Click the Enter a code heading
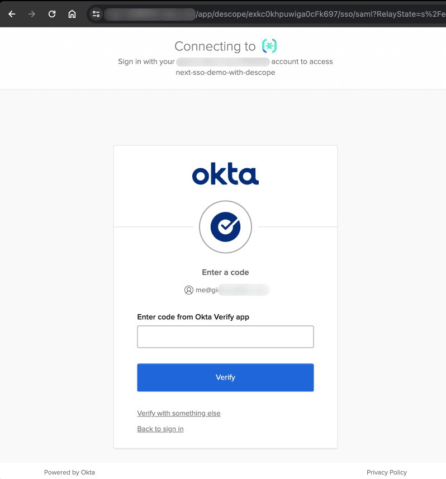The height and width of the screenshot is (479, 446). point(225,273)
